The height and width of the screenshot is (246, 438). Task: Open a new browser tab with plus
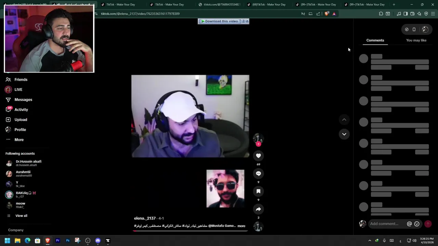394,4
